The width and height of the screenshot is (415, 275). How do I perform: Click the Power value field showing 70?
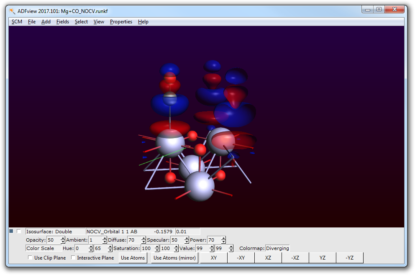click(214, 240)
